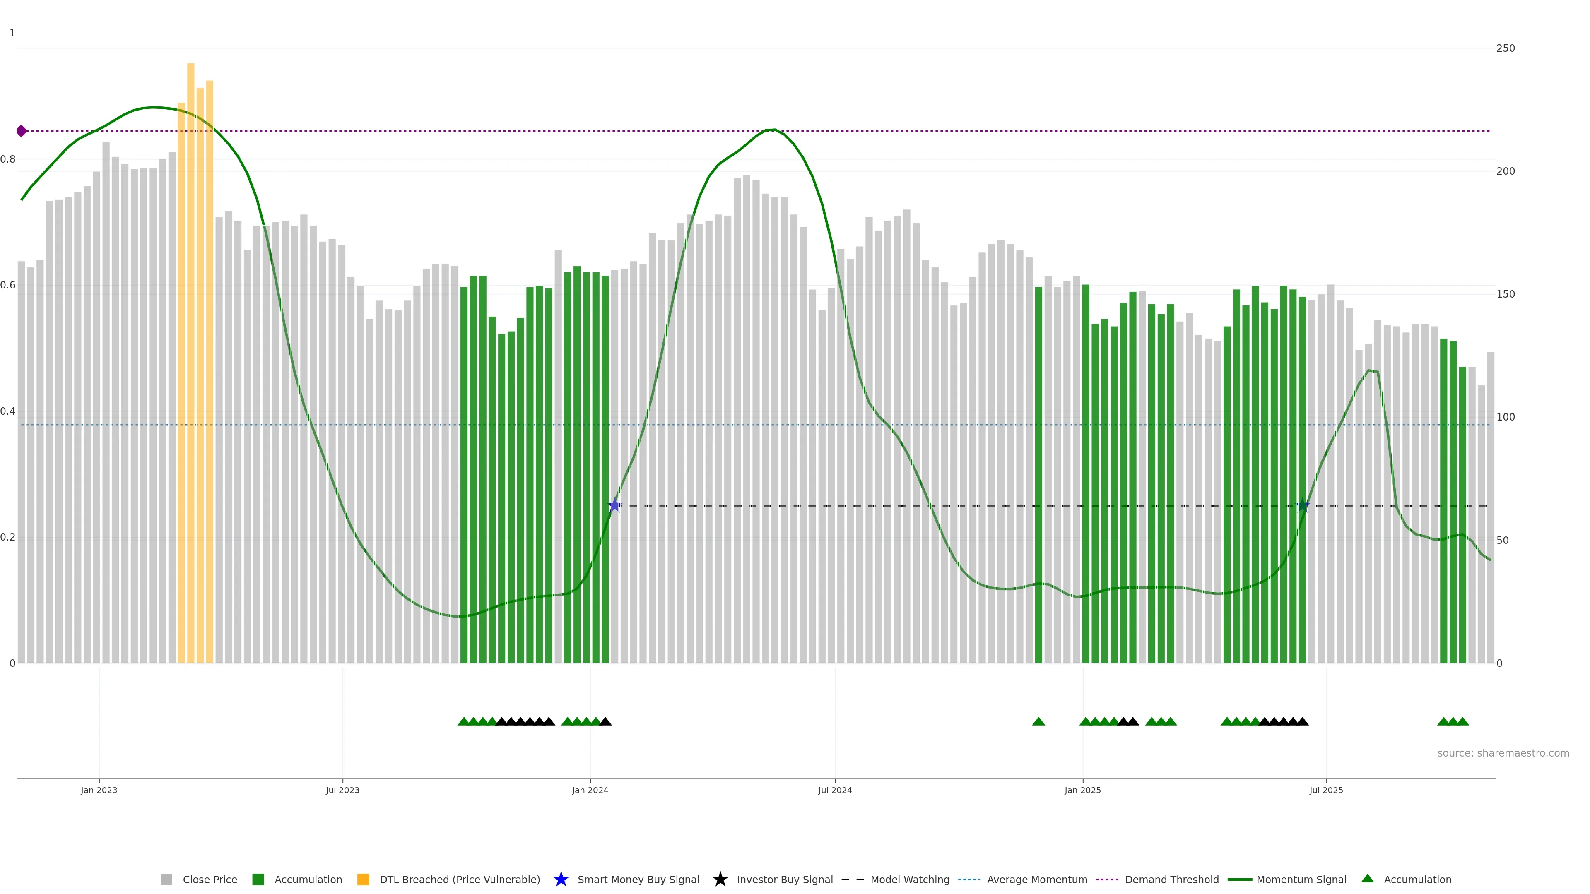Toggle Demand Threshold legend label

(x=1171, y=879)
